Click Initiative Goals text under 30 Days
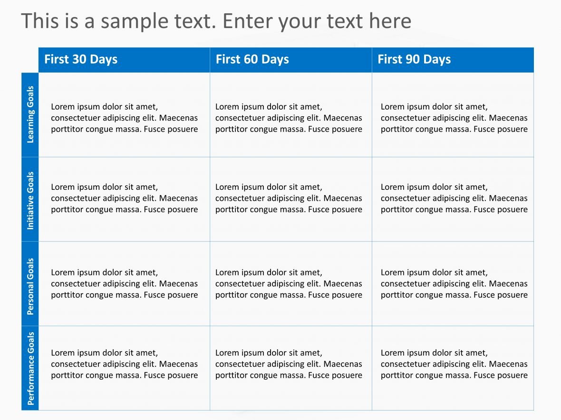Image resolution: width=561 pixels, height=420 pixels. coord(124,198)
